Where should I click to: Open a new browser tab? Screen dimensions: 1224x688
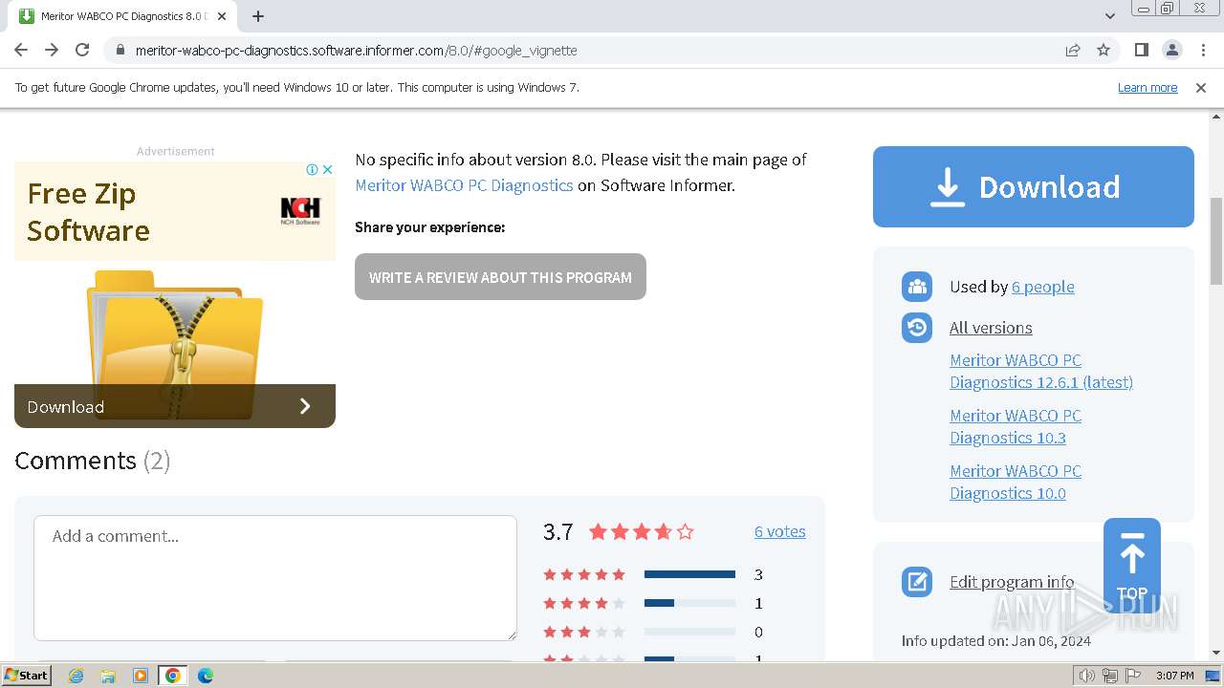[258, 16]
